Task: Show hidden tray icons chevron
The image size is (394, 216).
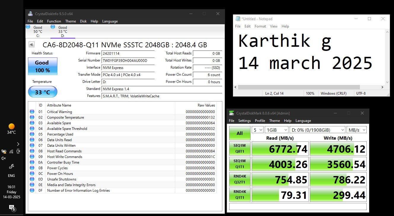Action: [18, 144]
